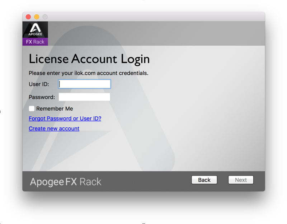Close the window with the red button
The image size is (287, 224).
pos(28,17)
